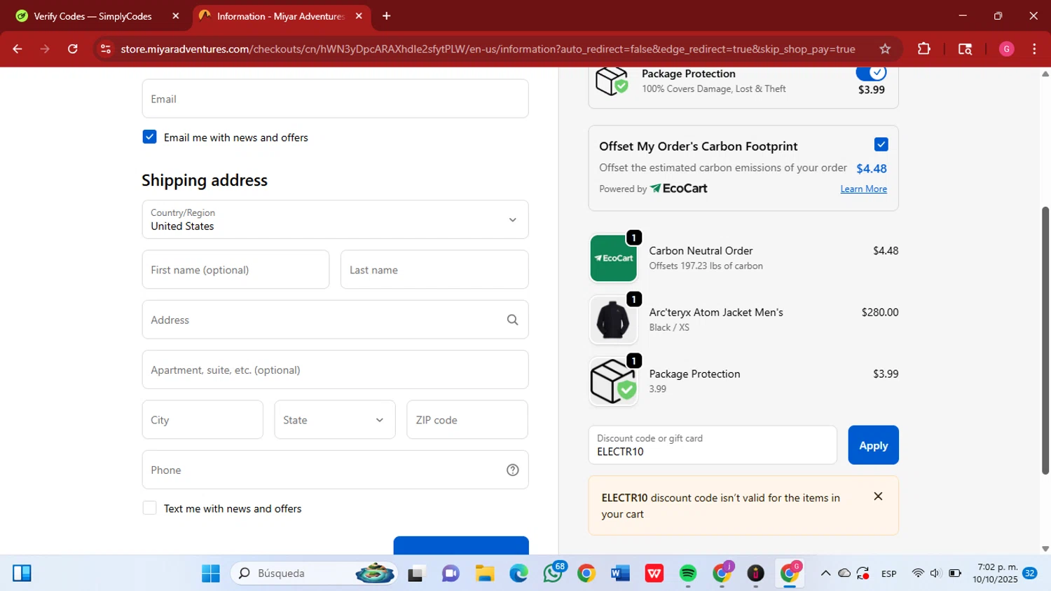Open the State dropdown
This screenshot has width=1051, height=591.
335,420
